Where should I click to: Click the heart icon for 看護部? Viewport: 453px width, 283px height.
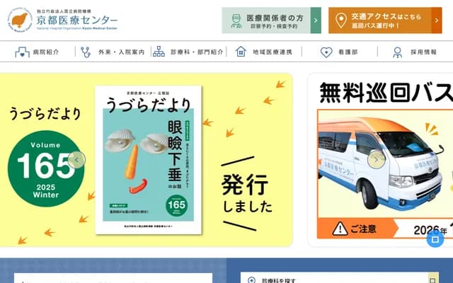pyautogui.click(x=326, y=52)
